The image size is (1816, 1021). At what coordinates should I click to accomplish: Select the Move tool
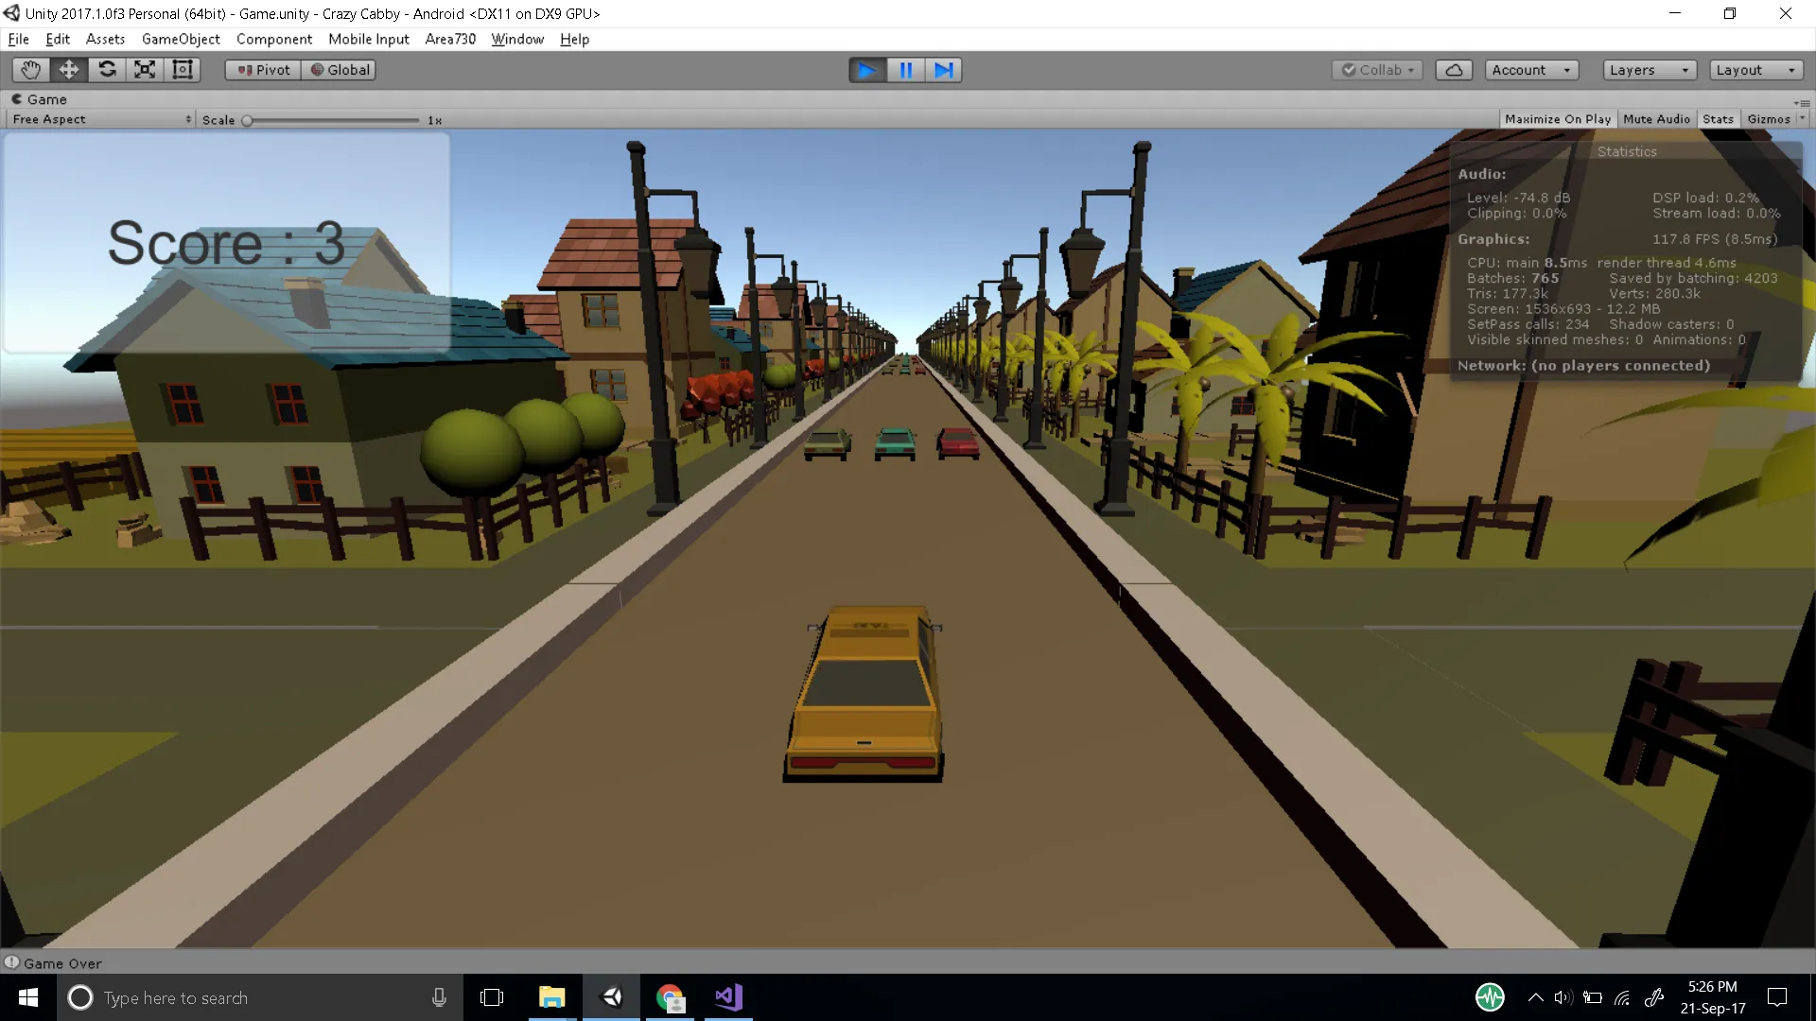[x=69, y=70]
